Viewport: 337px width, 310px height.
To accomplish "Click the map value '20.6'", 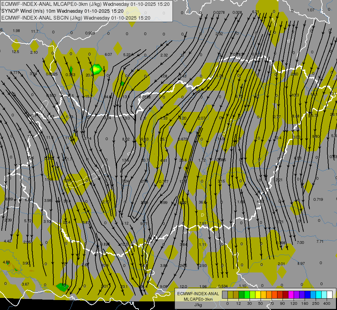I will tap(183, 160).
